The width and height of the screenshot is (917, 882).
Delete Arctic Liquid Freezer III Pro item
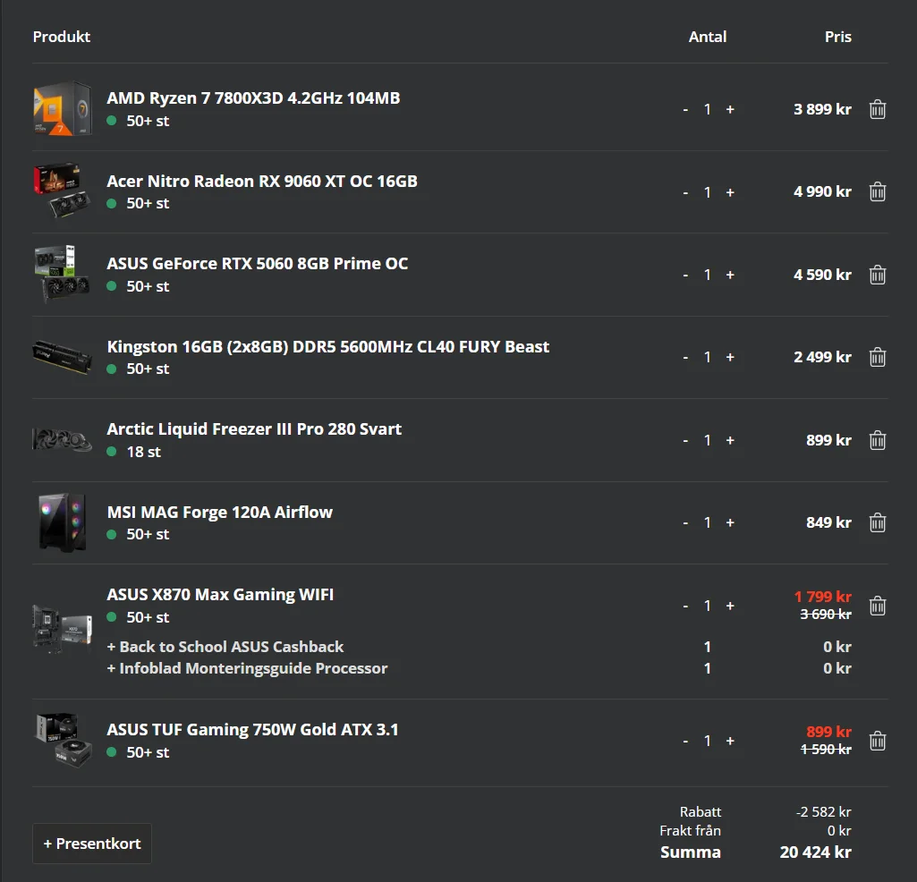(x=878, y=440)
